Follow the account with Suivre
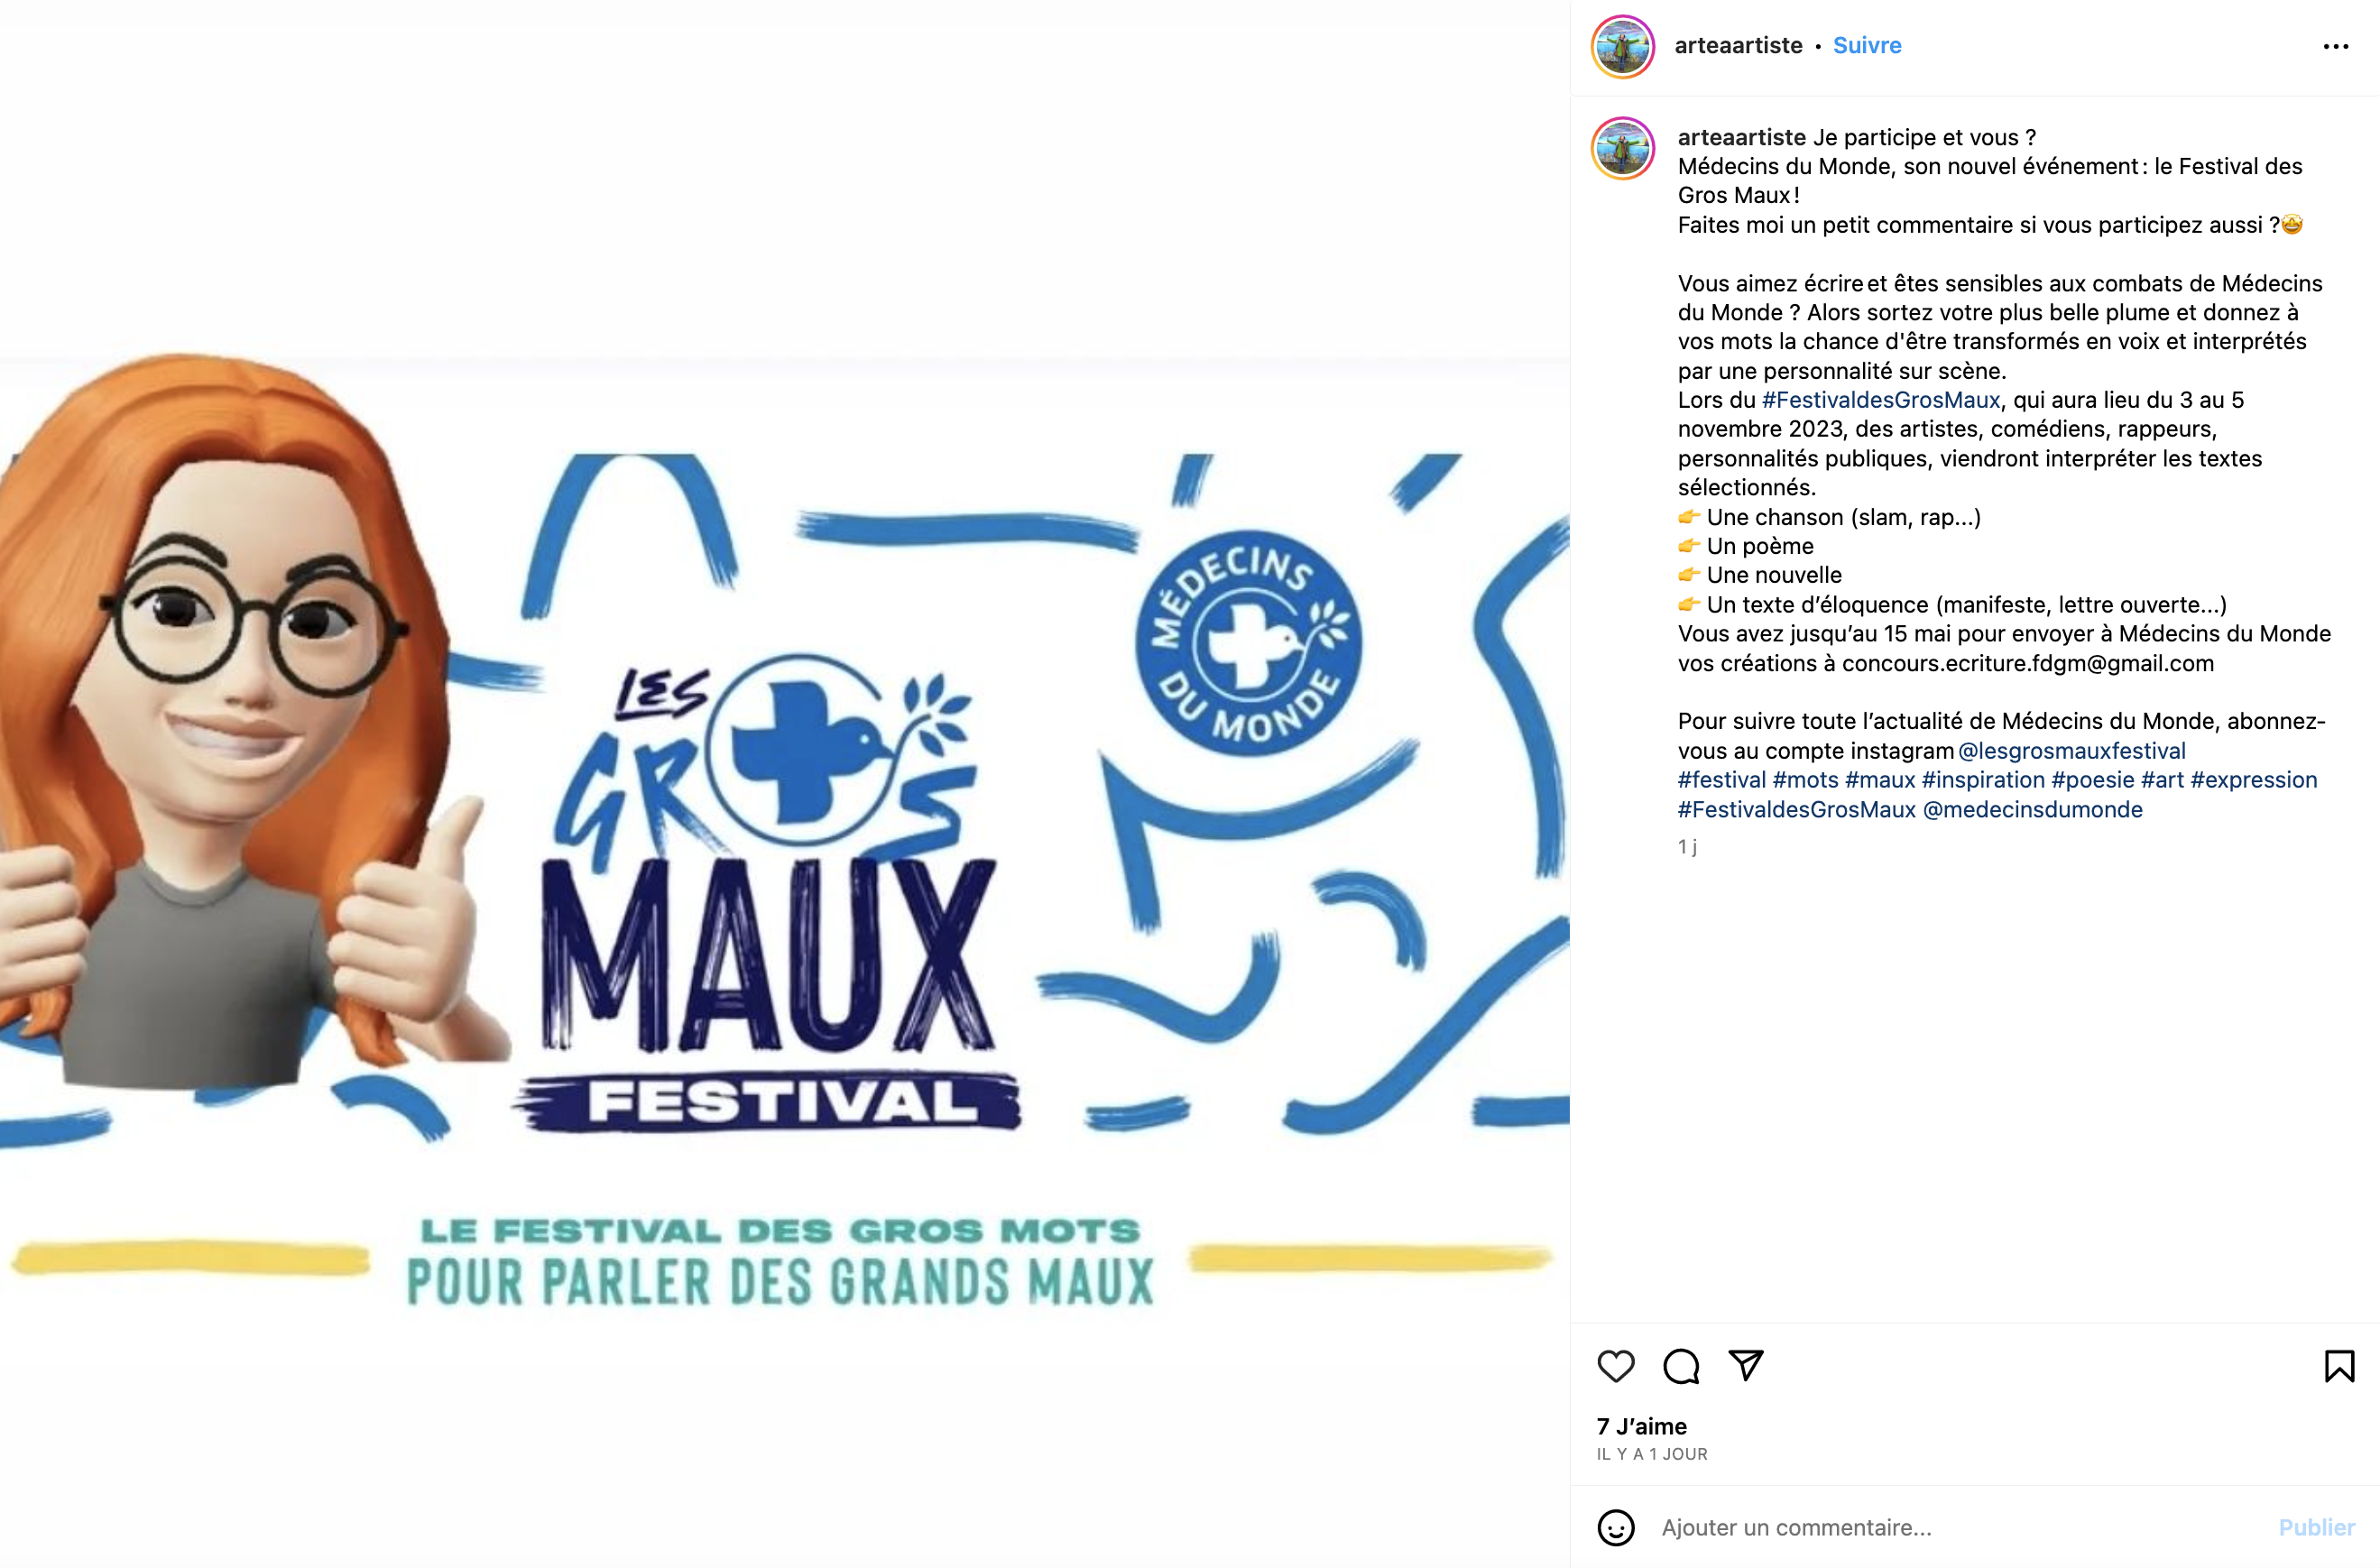2380x1568 pixels. [x=1866, y=46]
